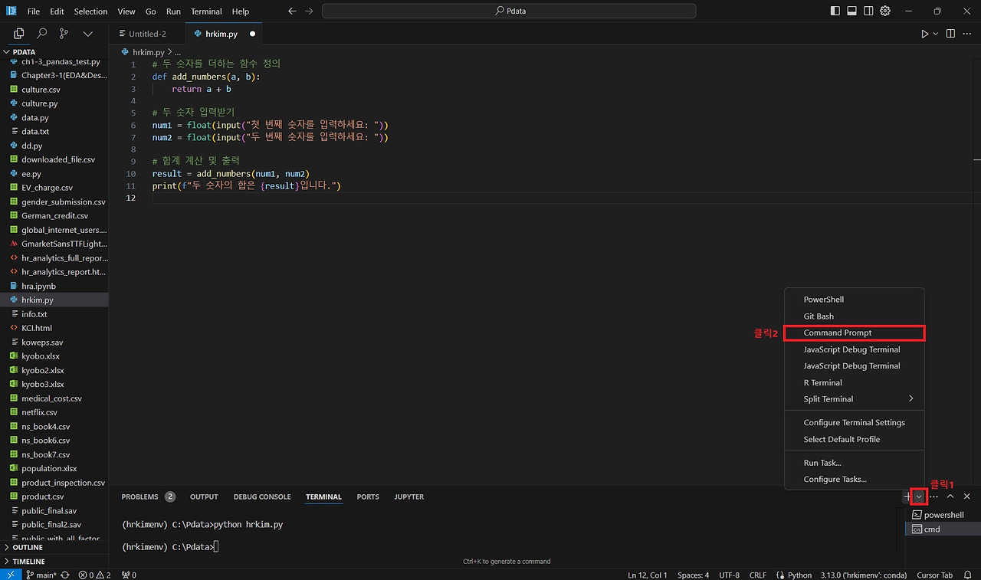
Task: Expand the Split Terminal submenu
Action: coord(855,399)
